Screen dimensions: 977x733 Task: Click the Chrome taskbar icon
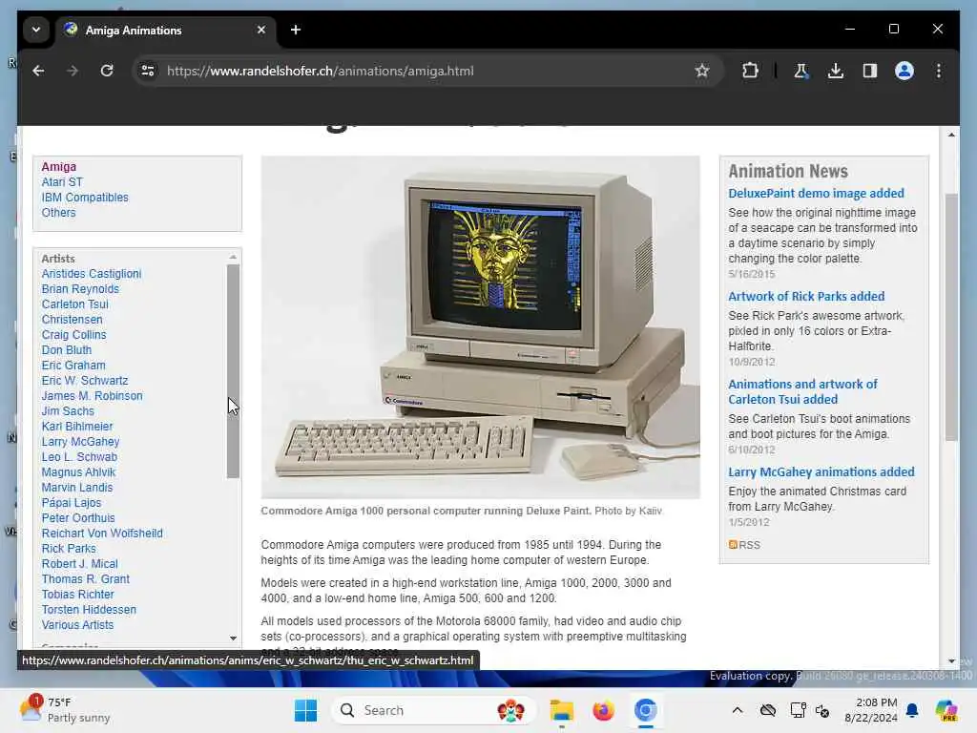coord(646,710)
